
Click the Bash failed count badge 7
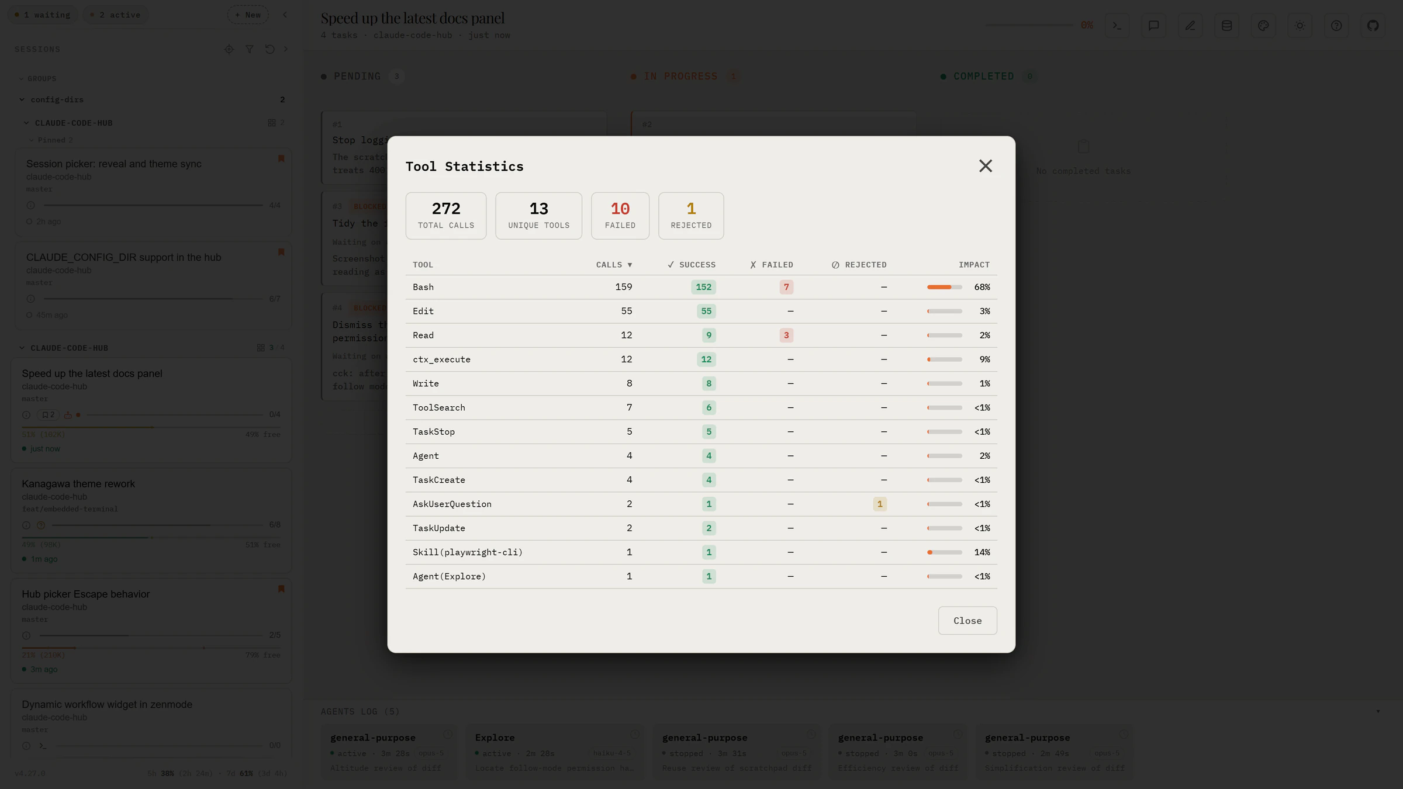click(786, 287)
